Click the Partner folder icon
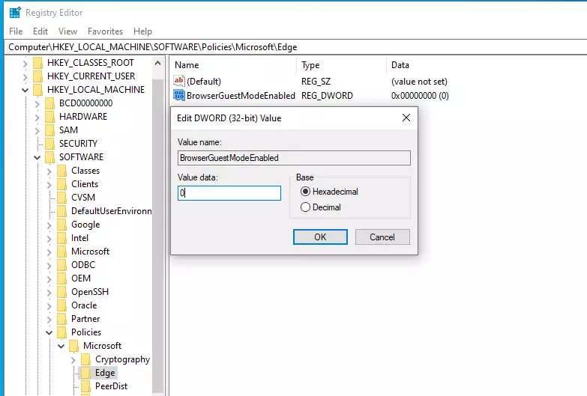587x396 pixels. tap(61, 319)
